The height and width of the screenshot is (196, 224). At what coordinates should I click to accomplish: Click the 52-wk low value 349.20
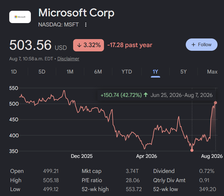[208, 189]
